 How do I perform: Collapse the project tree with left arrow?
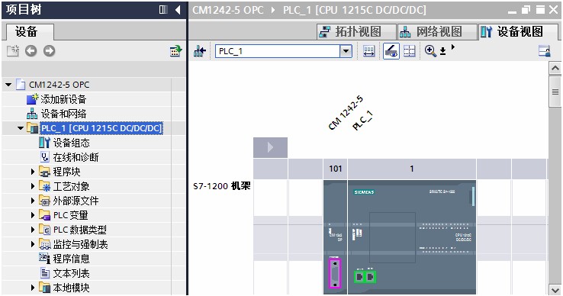click(x=178, y=10)
